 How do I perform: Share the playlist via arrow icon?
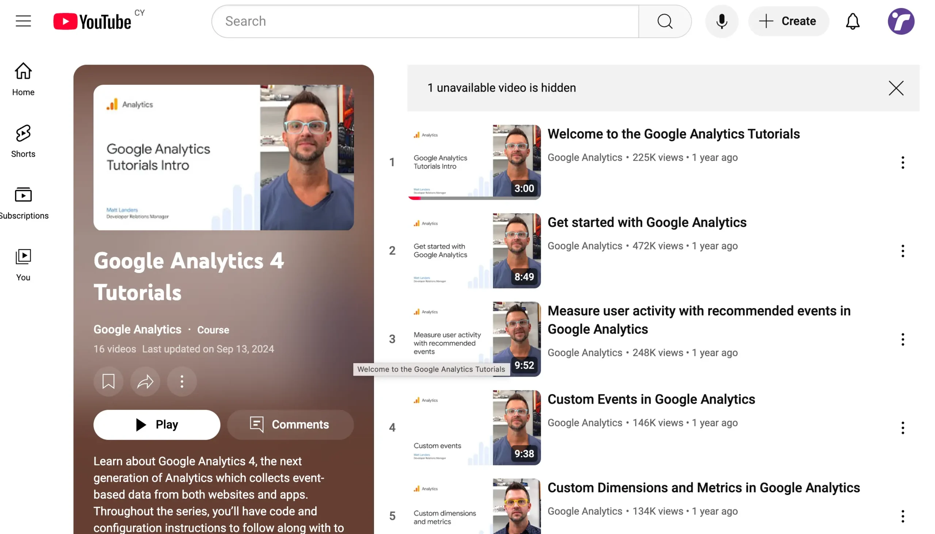[x=145, y=381]
